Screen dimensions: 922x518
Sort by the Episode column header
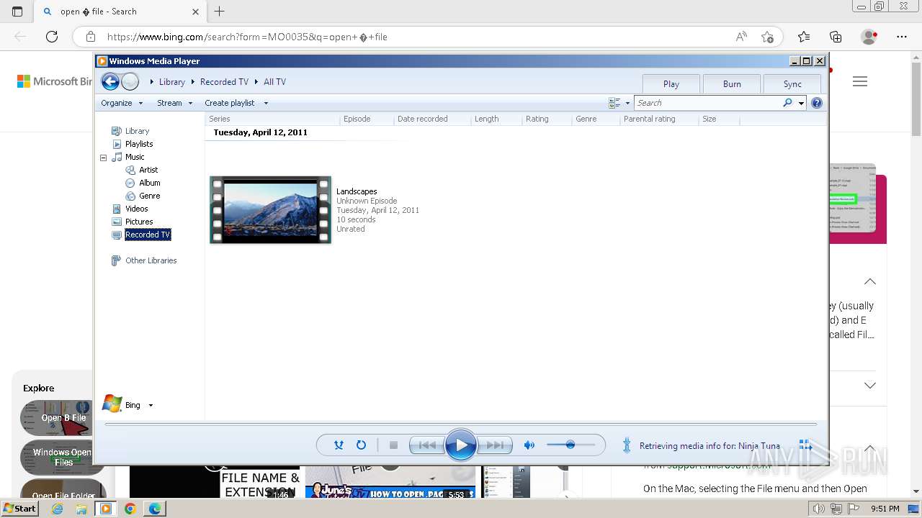[x=367, y=119]
